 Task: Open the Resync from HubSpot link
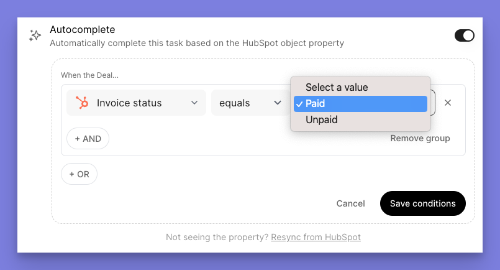(316, 237)
